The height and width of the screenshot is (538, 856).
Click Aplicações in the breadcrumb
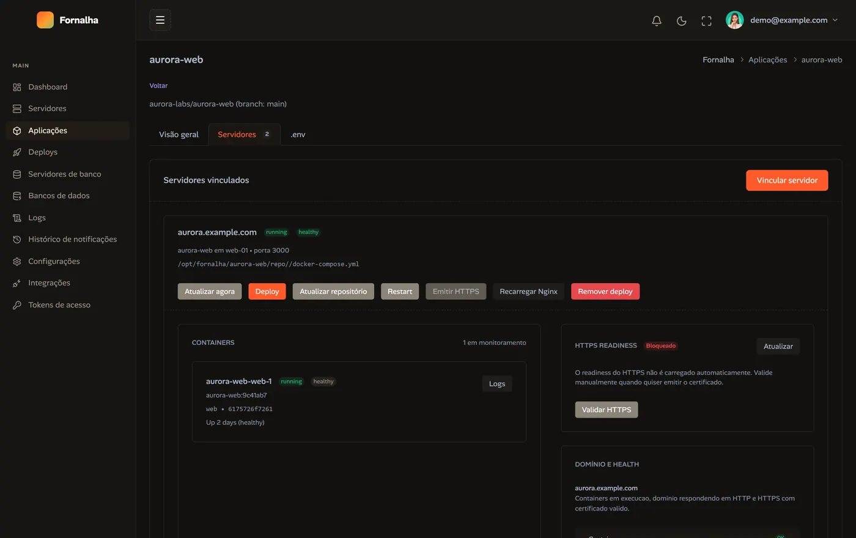[x=768, y=60]
